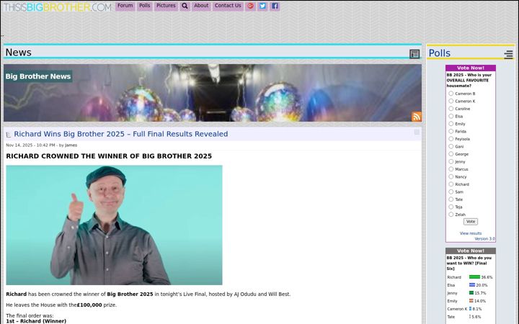Select Zelah radio option
Screen dimensions: 519x324
(x=451, y=215)
